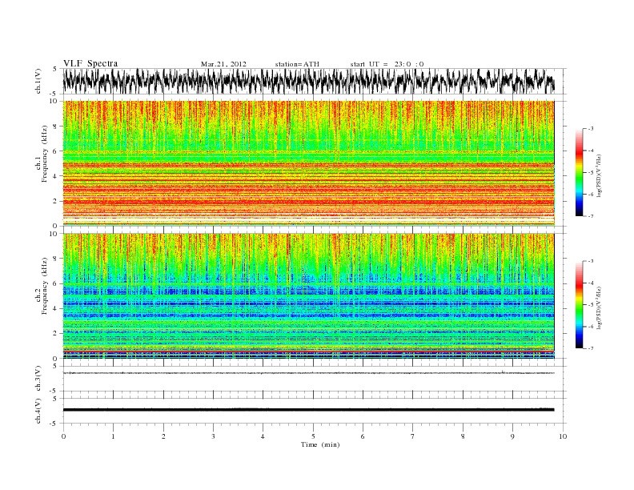Click the '5' tick label on the time axis
The image size is (634, 490).
(313, 436)
